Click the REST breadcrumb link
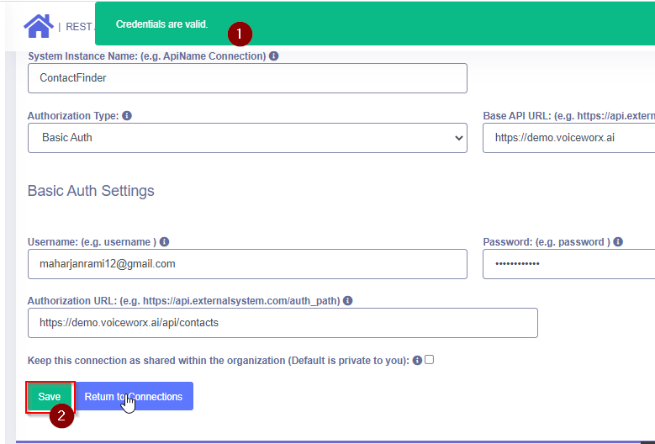This screenshot has width=655, height=444. pos(78,27)
